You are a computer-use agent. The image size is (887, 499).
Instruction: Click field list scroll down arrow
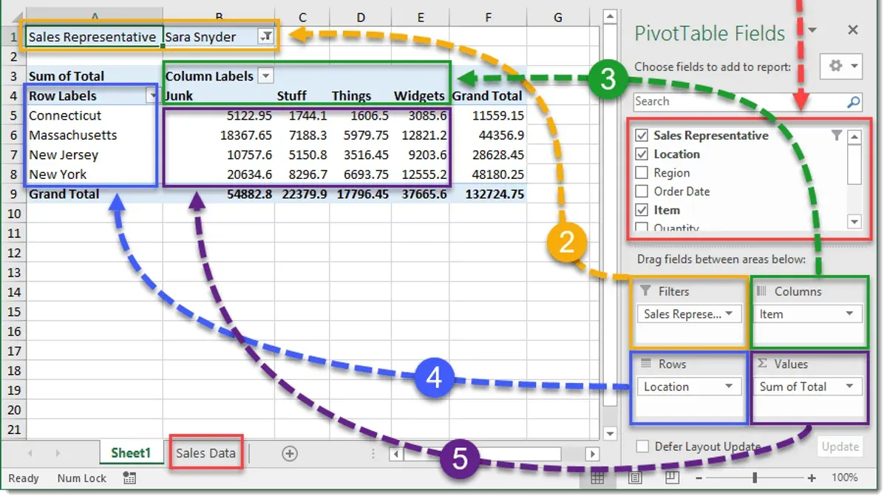[854, 221]
